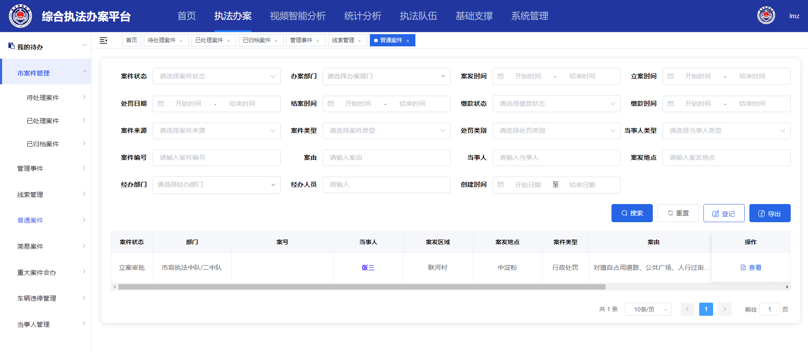Screen dimensions: 808x352
Task: Click the 我的待办 document icon
Action: coord(11,46)
